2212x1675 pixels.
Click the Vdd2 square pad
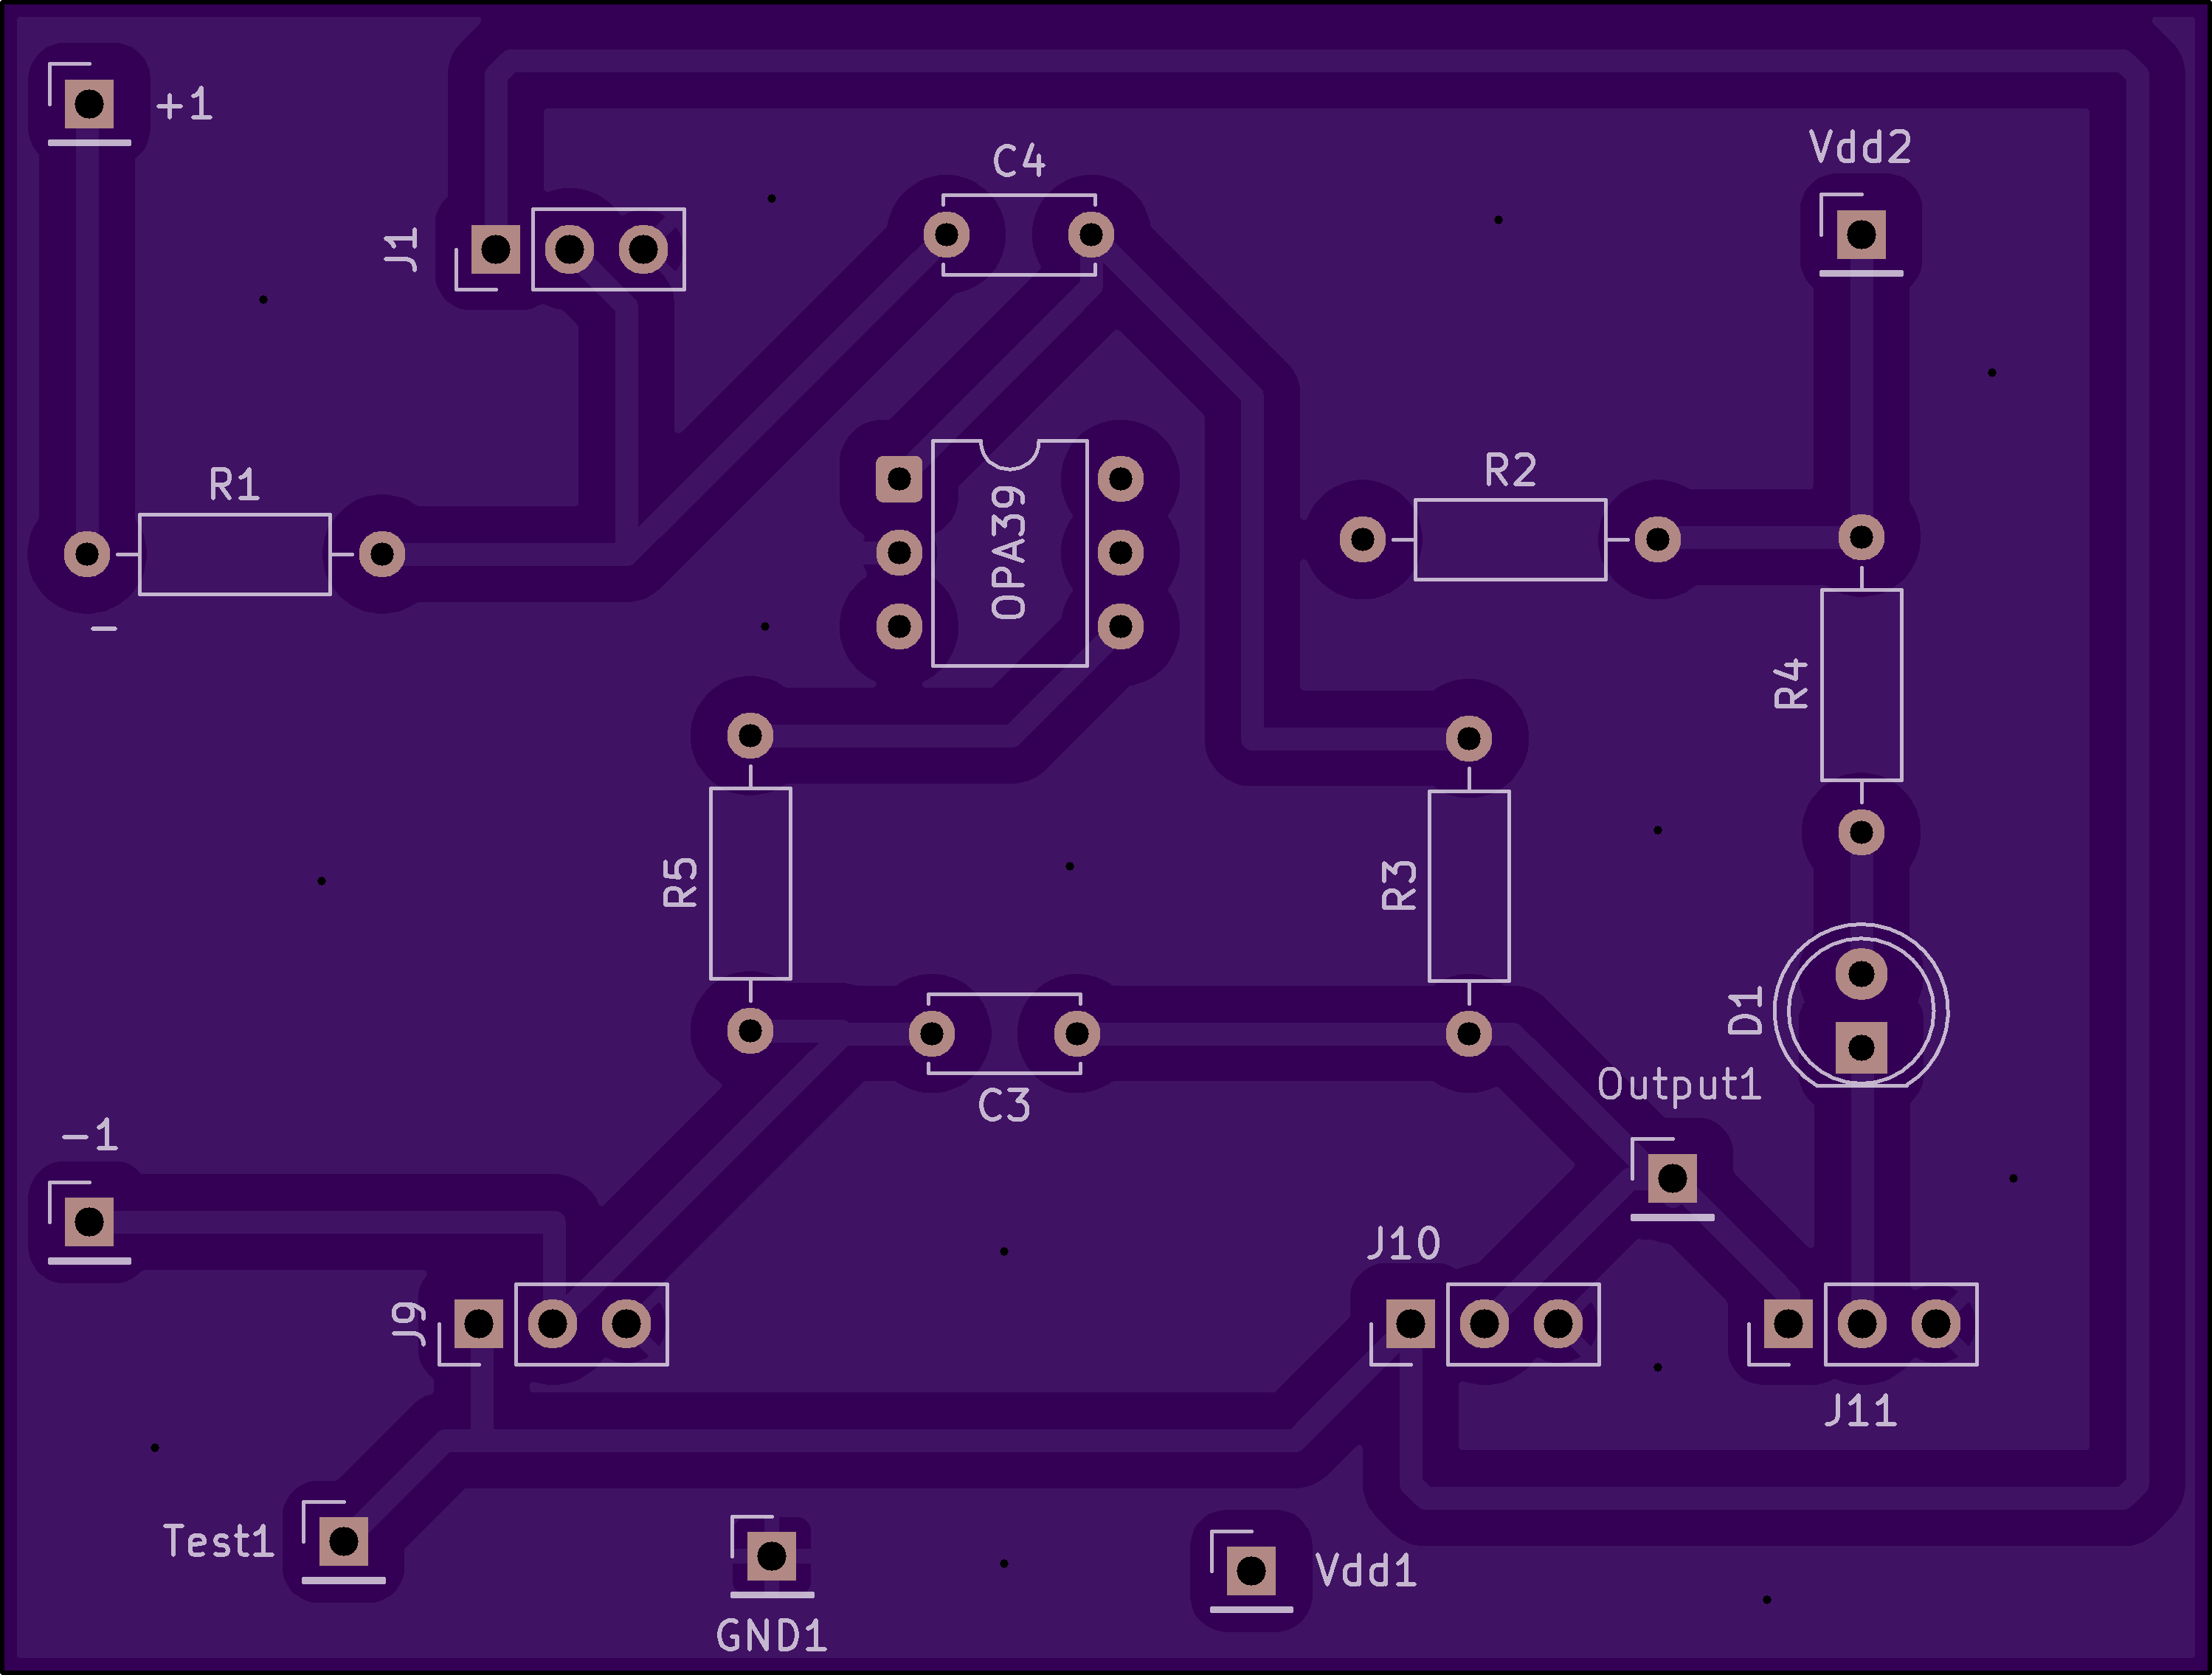(1861, 235)
